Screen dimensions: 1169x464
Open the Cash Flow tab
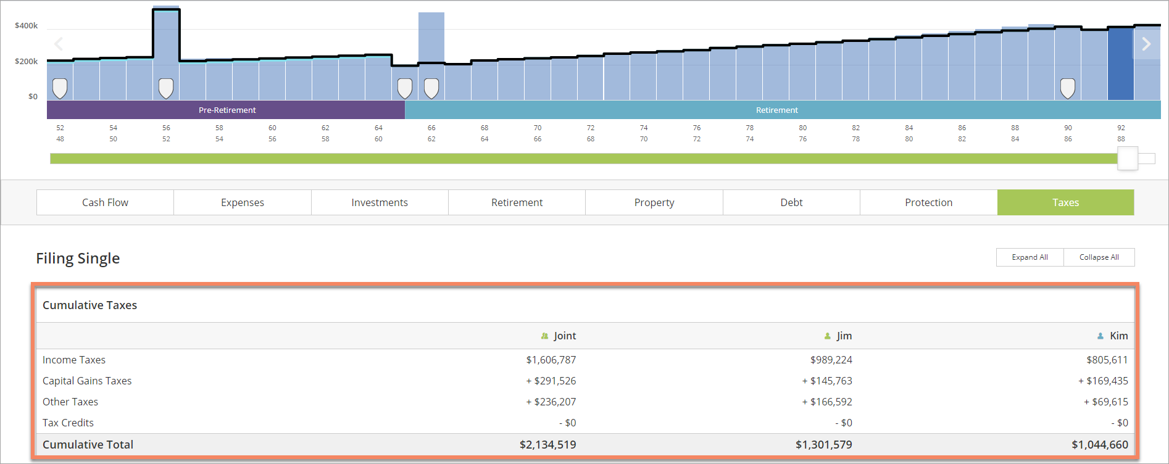pyautogui.click(x=105, y=202)
